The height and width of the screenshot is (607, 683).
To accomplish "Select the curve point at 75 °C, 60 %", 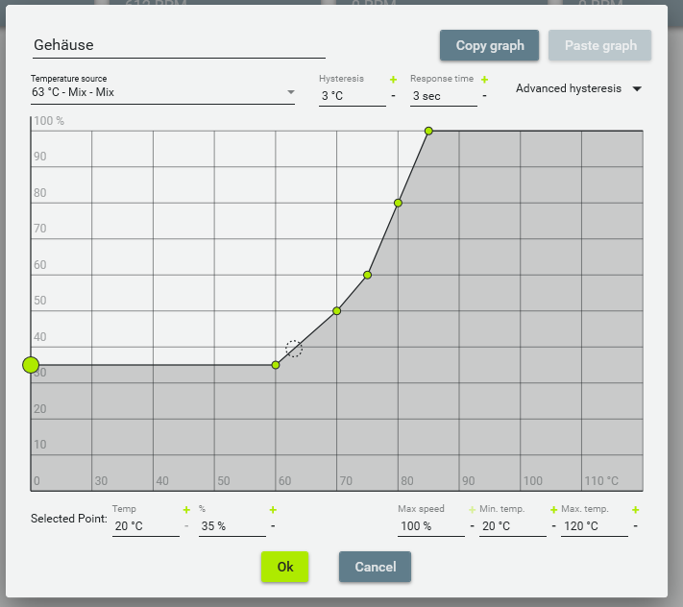I will tap(367, 276).
